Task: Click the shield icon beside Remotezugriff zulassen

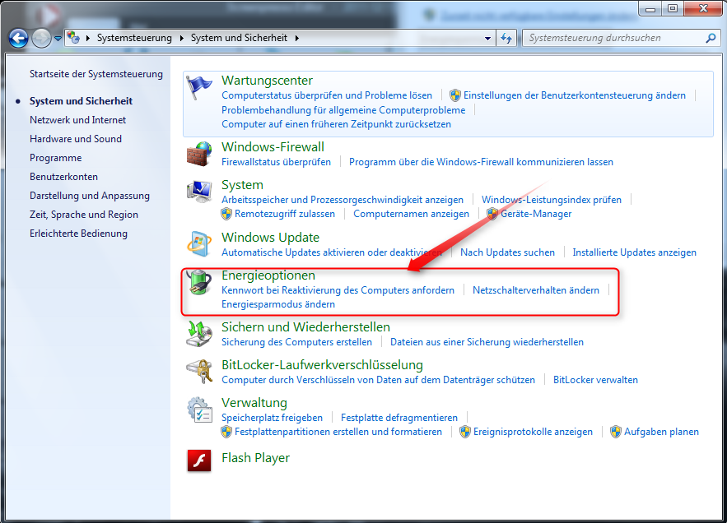Action: pos(226,214)
